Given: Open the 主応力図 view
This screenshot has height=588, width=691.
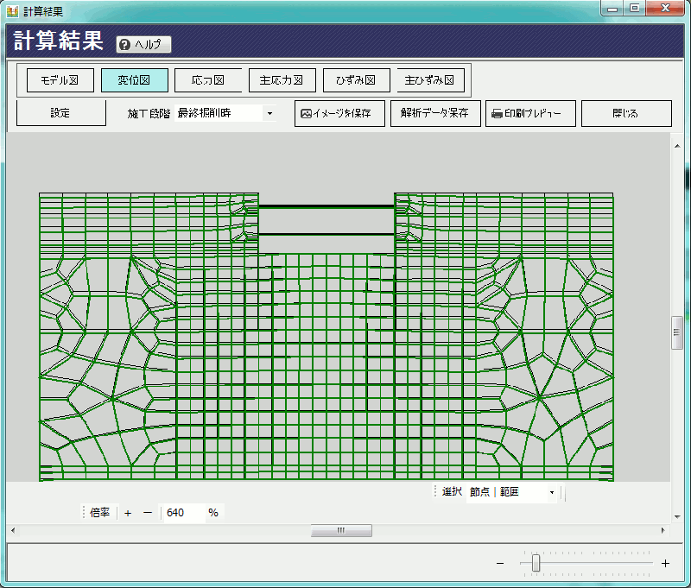Looking at the screenshot, I should (282, 80).
